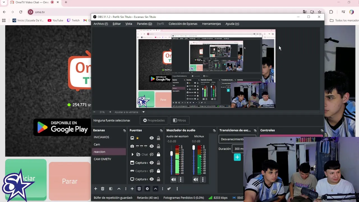This screenshot has height=202, width=359.
Task: Add configurable transition with cyan plus
Action: pyautogui.click(x=237, y=157)
